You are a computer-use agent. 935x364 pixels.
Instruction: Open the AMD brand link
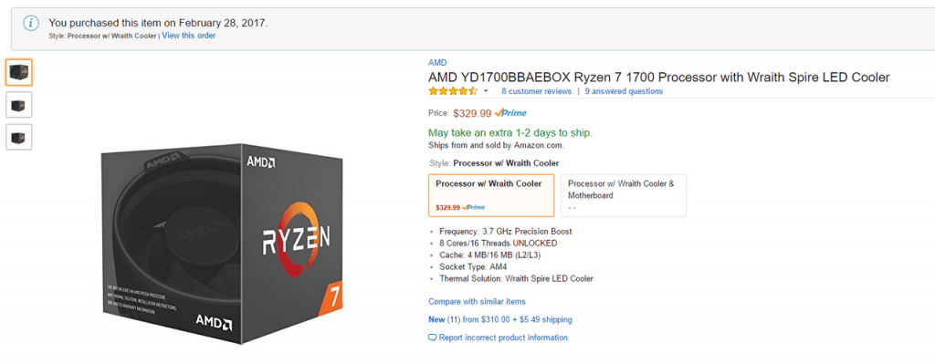[x=437, y=63]
